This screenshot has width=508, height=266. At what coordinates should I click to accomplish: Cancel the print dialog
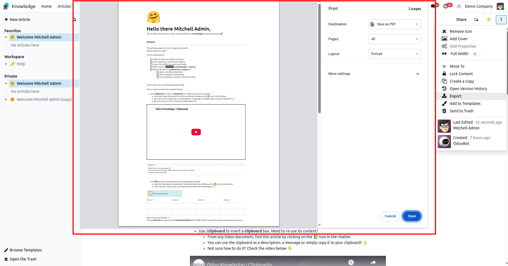[390, 216]
